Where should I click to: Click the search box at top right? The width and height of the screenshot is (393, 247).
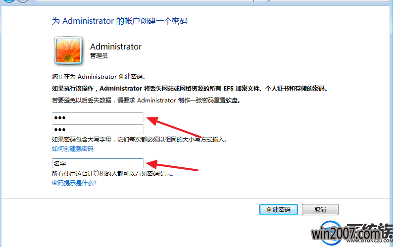pos(329,1)
